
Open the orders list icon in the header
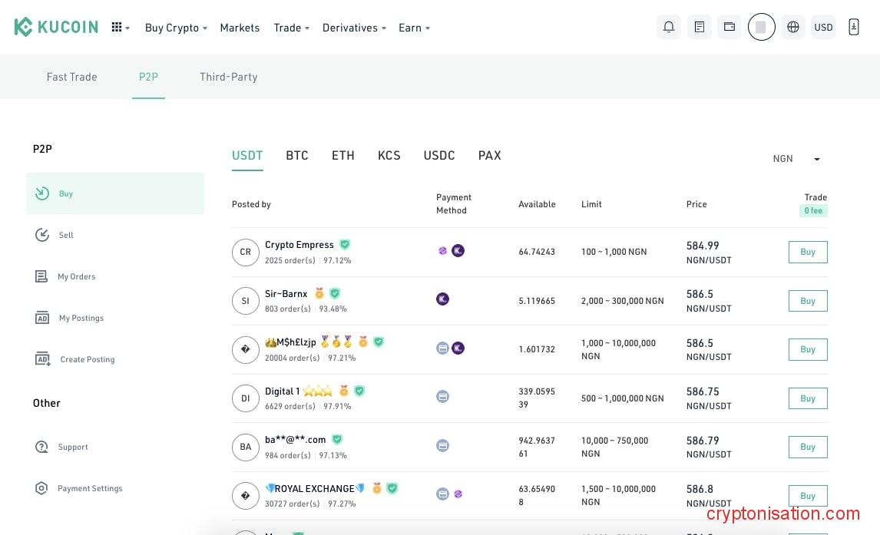(699, 27)
